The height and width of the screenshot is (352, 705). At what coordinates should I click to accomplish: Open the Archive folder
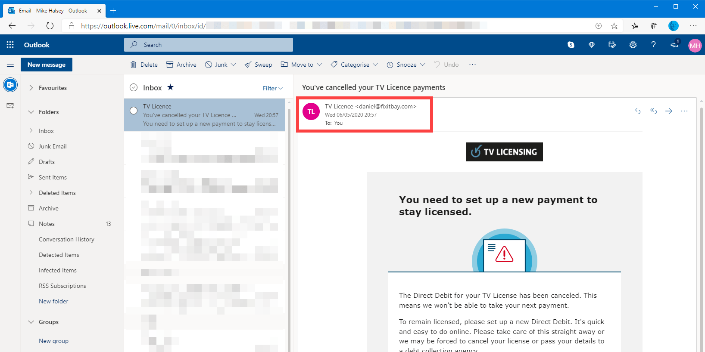pyautogui.click(x=49, y=208)
